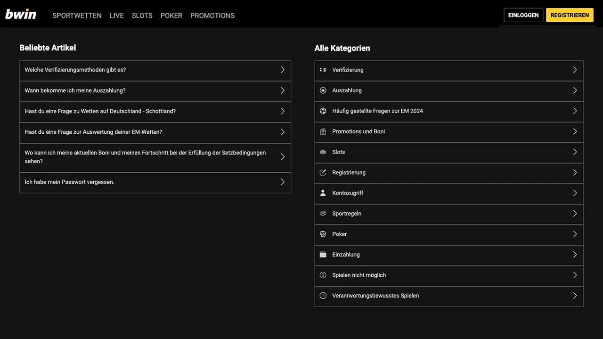Expand chevron for Boni Setzbedingungen article
Screen dimensions: 603x339
coord(283,157)
